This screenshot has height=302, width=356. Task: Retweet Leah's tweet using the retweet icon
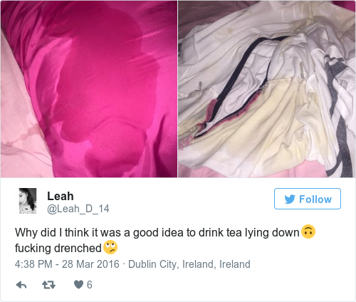pos(48,285)
